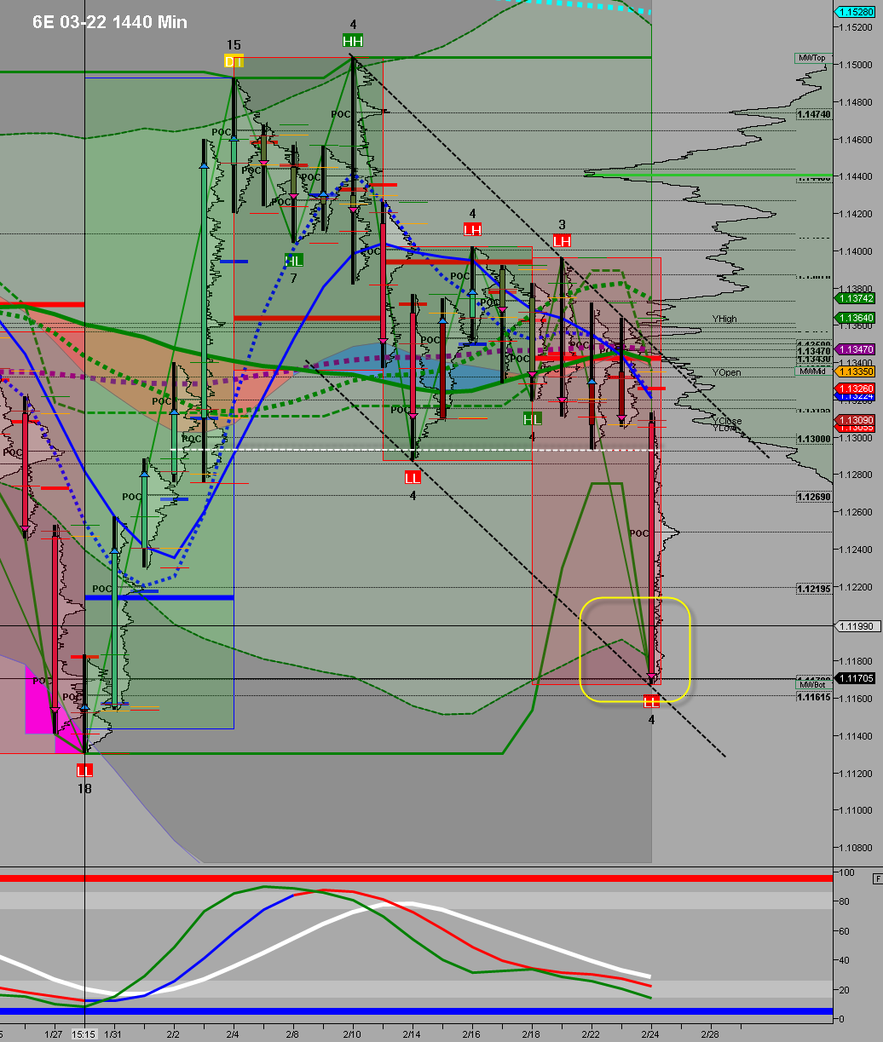Click the 1.11615 profile level label
This screenshot has height=1042, width=883.
813,697
